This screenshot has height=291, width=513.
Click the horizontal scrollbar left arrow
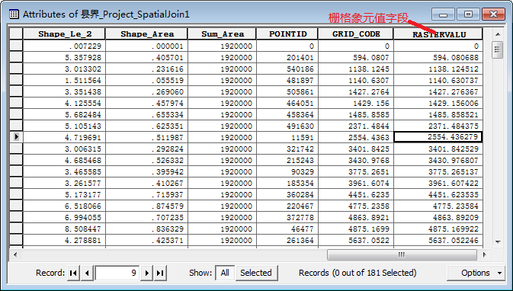15,254
